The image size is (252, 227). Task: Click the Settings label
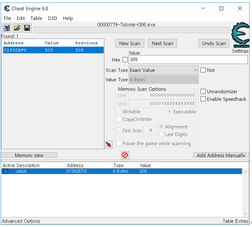240,51
